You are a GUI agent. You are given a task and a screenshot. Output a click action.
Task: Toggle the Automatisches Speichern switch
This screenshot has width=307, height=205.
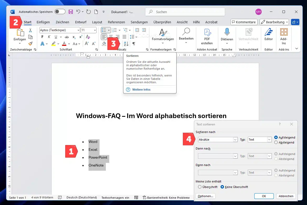tap(60, 12)
